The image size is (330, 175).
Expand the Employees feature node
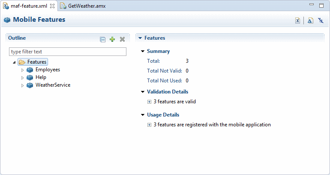[23, 70]
